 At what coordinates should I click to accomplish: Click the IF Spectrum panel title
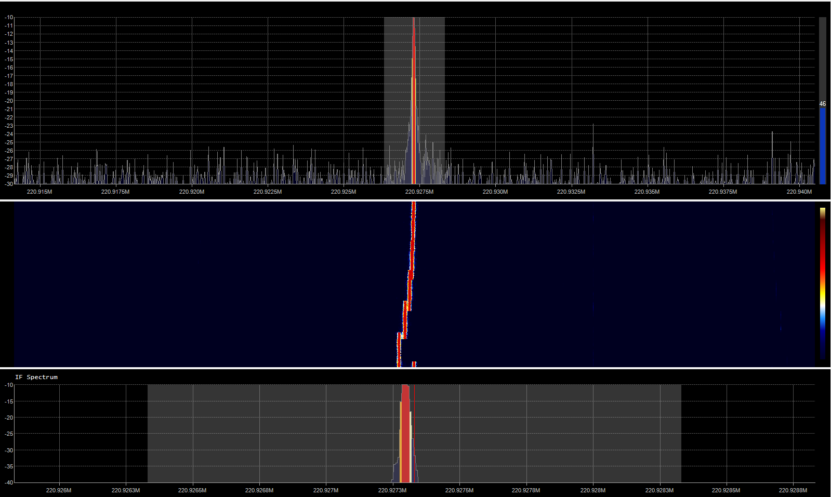(x=36, y=377)
